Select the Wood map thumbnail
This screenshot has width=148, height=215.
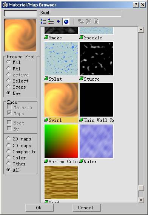[x=61, y=182]
